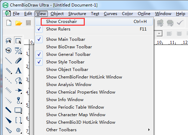Click the New Document icon
Screen dimensions: 188x135
[x=9, y=23]
